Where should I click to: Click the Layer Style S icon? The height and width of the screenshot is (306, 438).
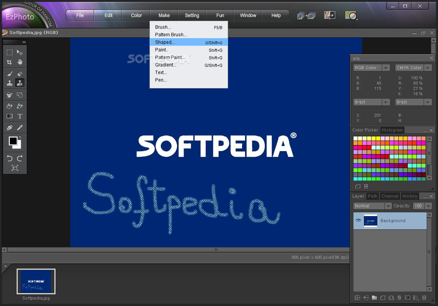[399, 298]
